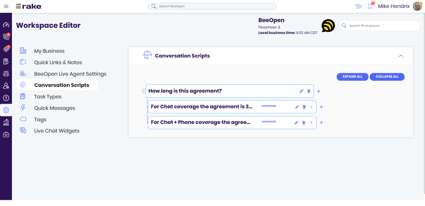
Task: Add child to 'For Chat + Phone coverage' answer
Action: [321, 123]
